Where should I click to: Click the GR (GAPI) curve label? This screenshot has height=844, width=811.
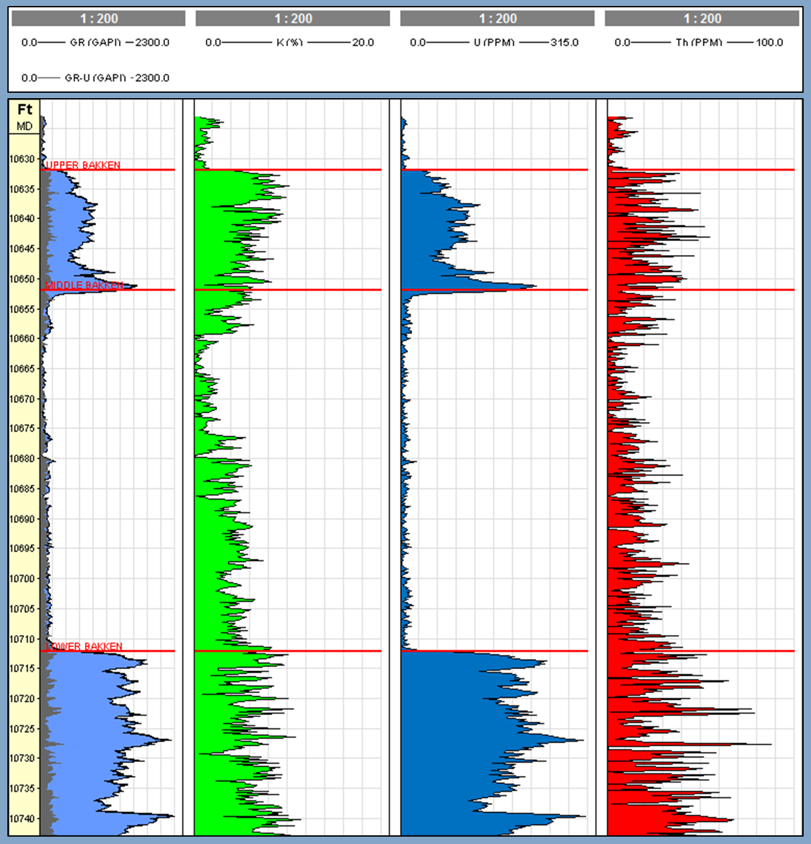point(96,43)
